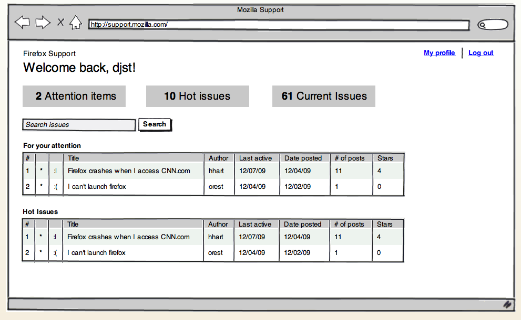Sort attention table by Date posted header

point(303,158)
